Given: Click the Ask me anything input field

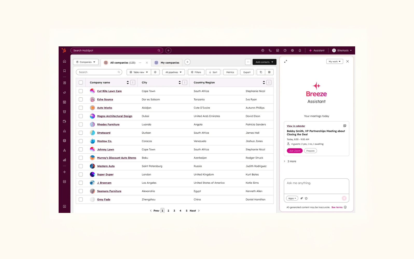Looking at the screenshot, I should click(x=316, y=186).
